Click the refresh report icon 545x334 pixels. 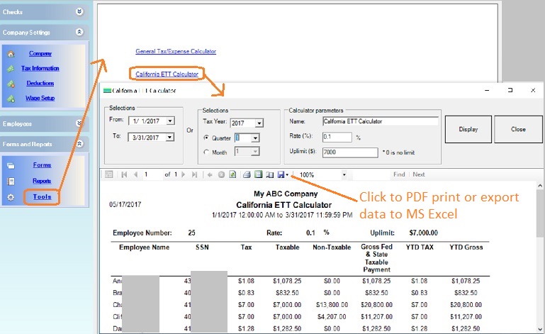[232, 174]
